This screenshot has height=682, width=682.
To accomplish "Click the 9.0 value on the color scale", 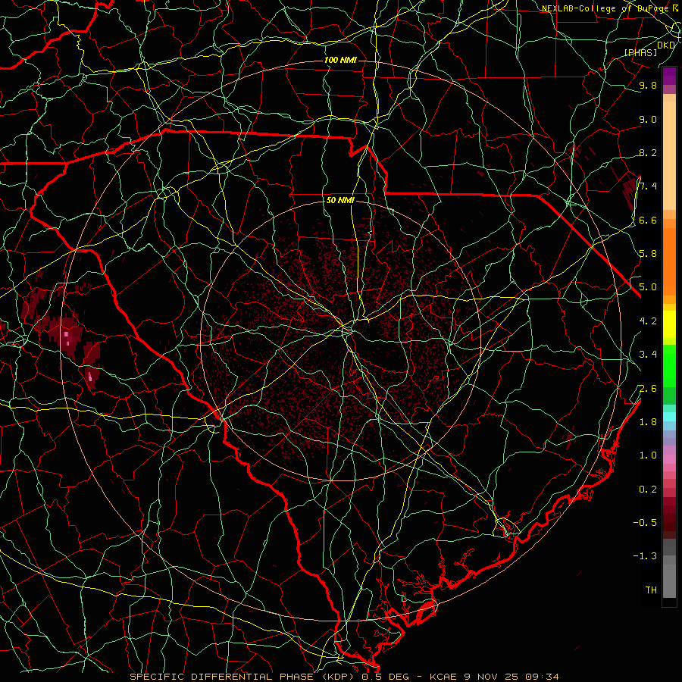I will (x=648, y=119).
